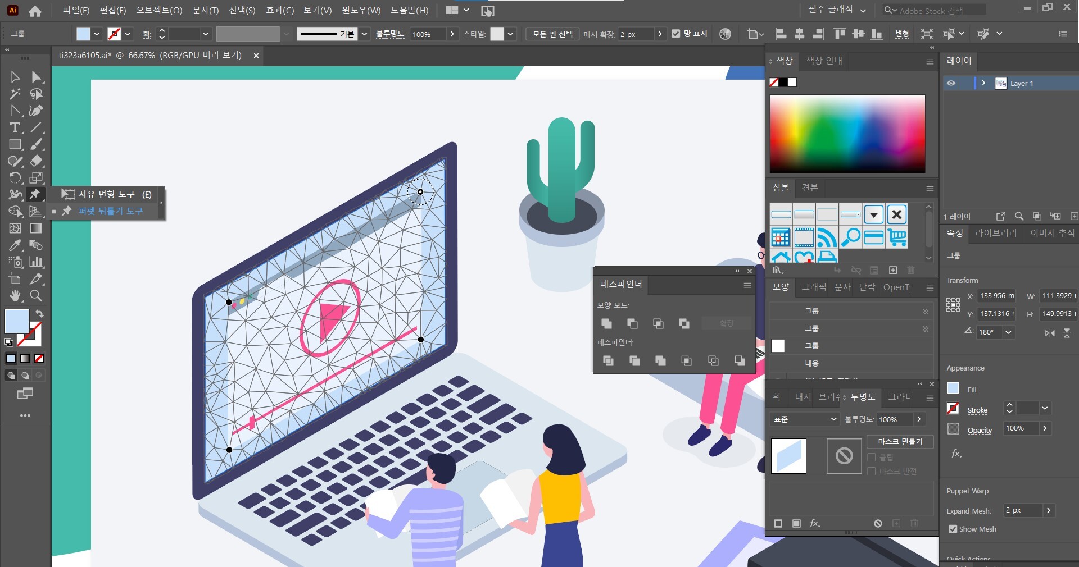Toggle the 망 표시 checkbox in control bar

pyautogui.click(x=676, y=34)
